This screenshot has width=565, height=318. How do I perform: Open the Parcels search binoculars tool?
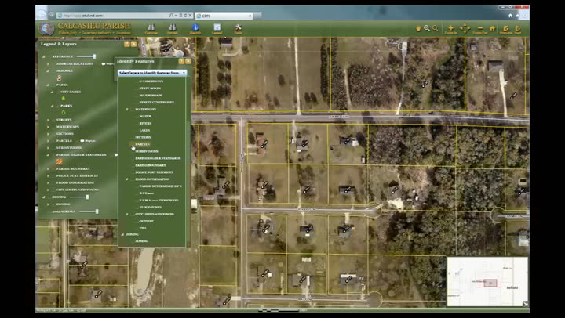[173, 27]
